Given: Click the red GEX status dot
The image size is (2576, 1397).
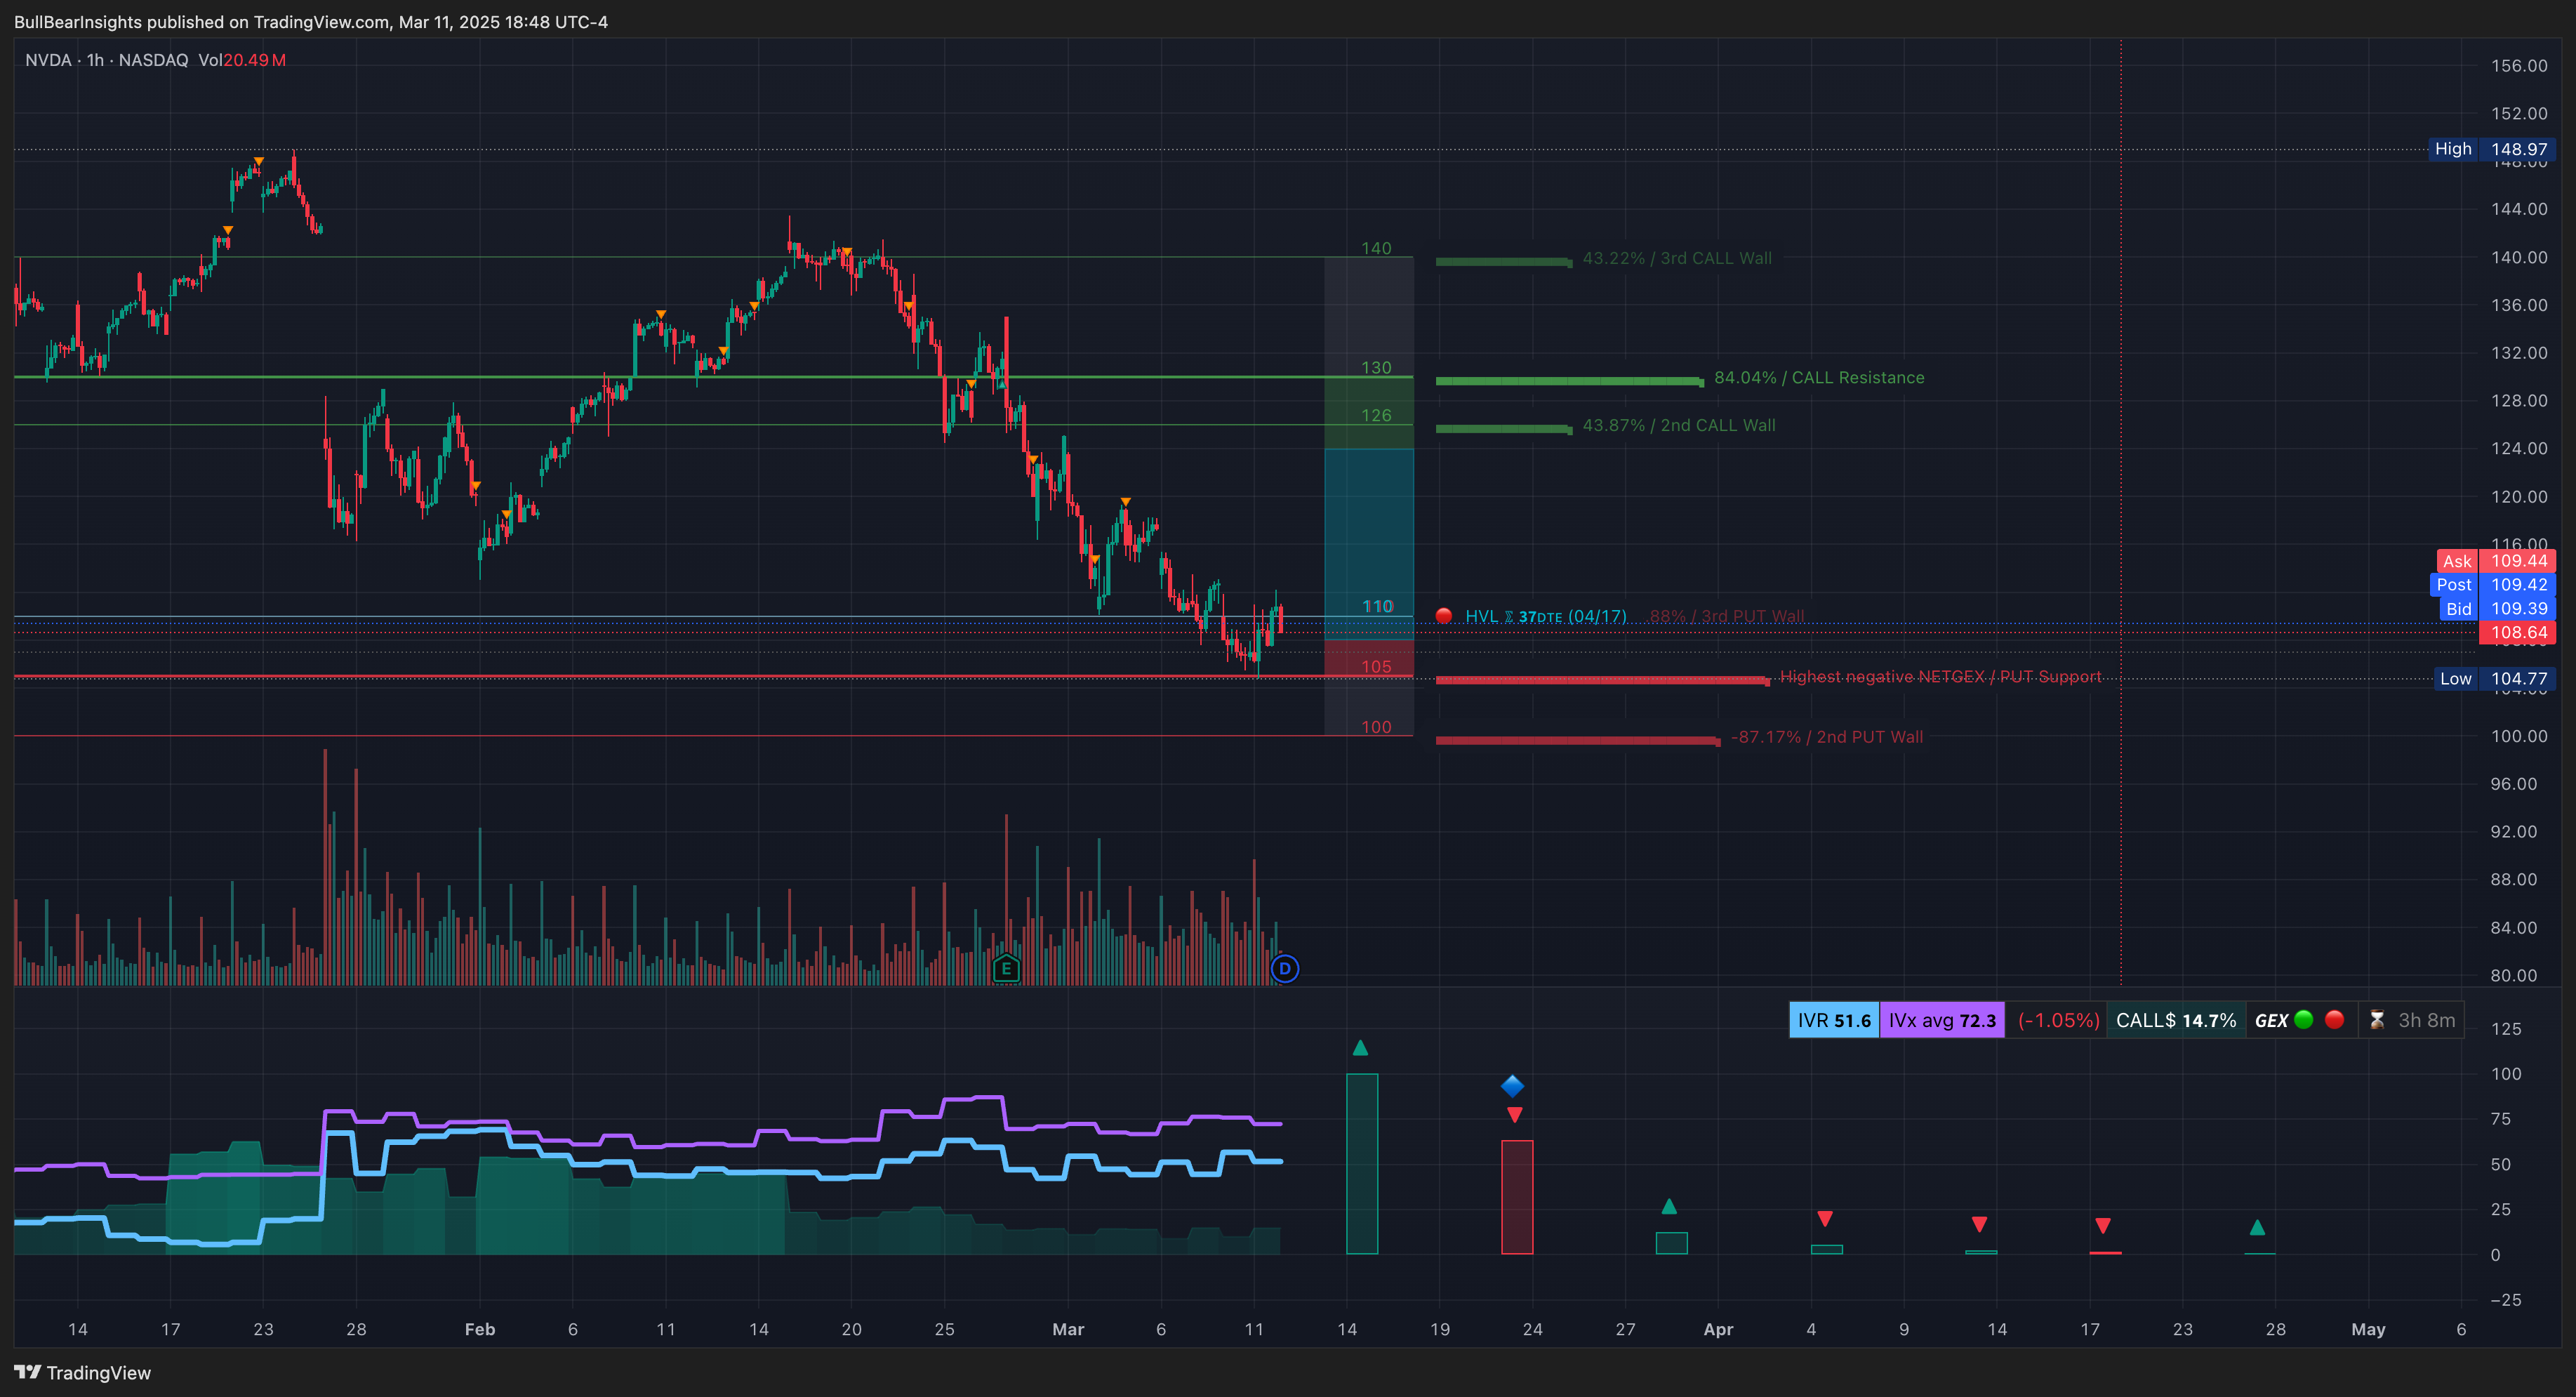Looking at the screenshot, I should point(2335,1019).
